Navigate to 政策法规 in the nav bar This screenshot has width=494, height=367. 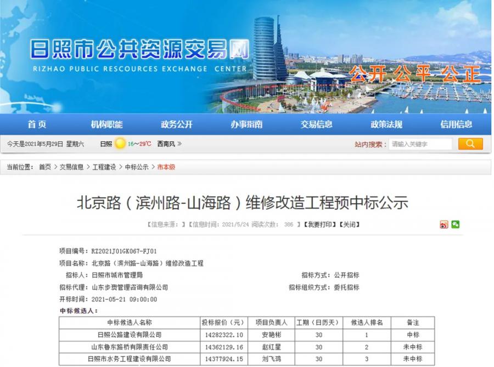point(386,124)
